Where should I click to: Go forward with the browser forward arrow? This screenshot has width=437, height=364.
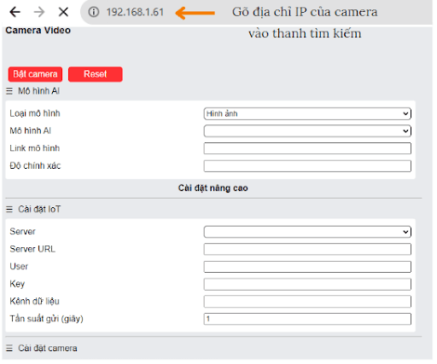pyautogui.click(x=39, y=12)
